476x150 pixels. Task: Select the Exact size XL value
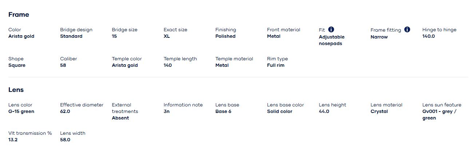167,36
